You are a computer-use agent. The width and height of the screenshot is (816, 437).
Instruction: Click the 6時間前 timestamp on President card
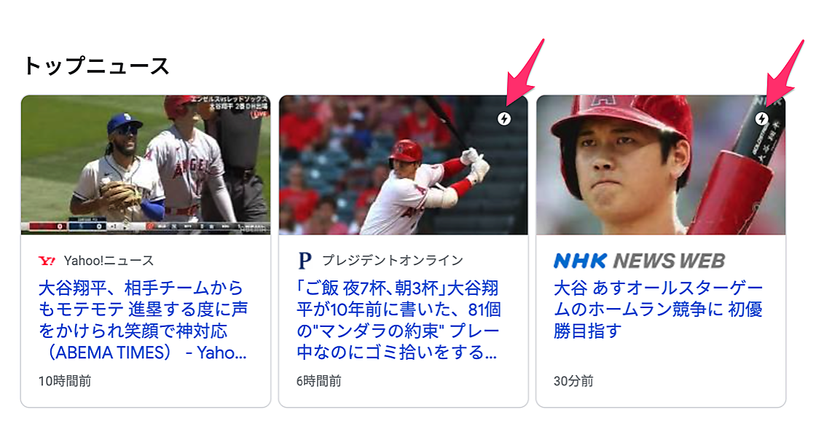coord(318,382)
